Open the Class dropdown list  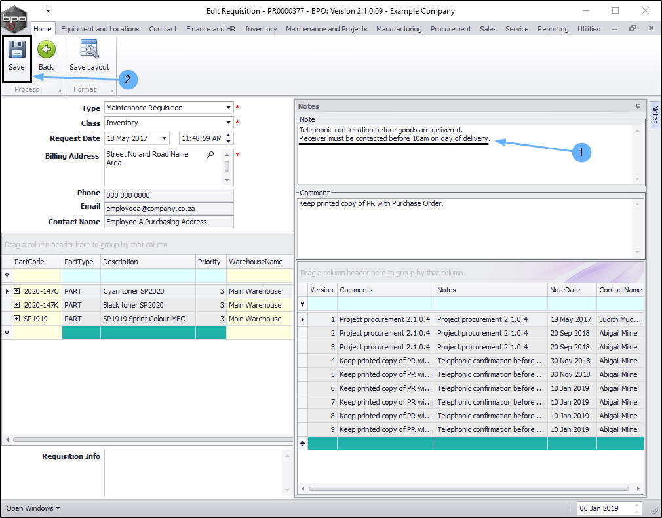[x=228, y=123]
